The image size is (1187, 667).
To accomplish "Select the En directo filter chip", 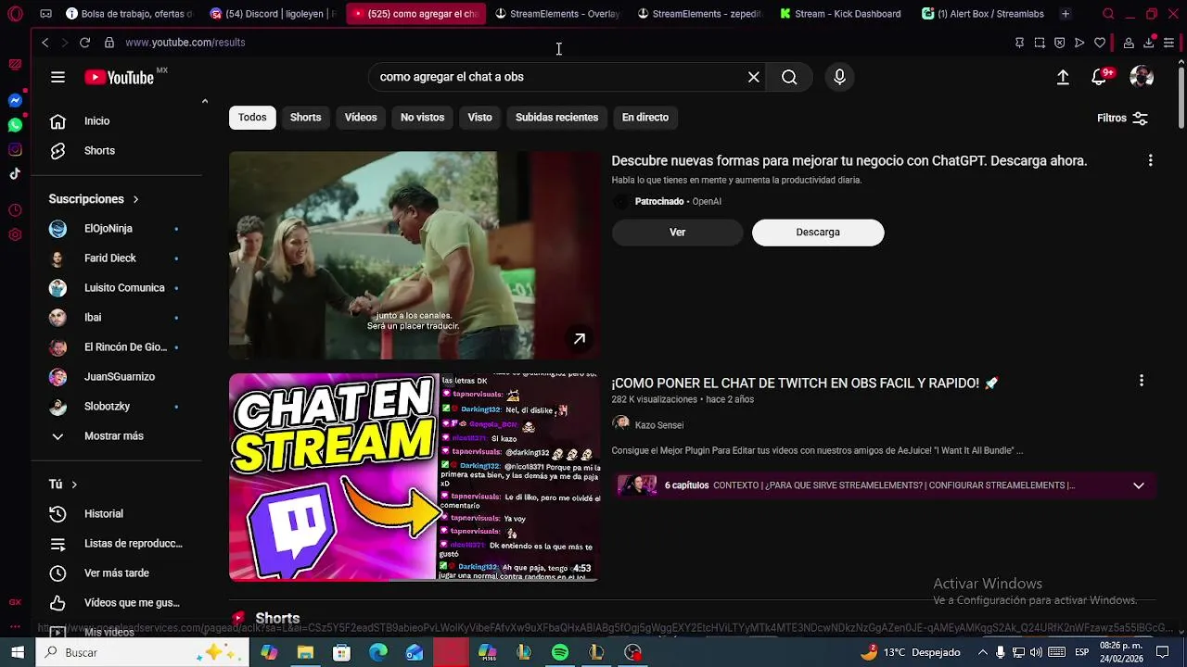I will [645, 118].
